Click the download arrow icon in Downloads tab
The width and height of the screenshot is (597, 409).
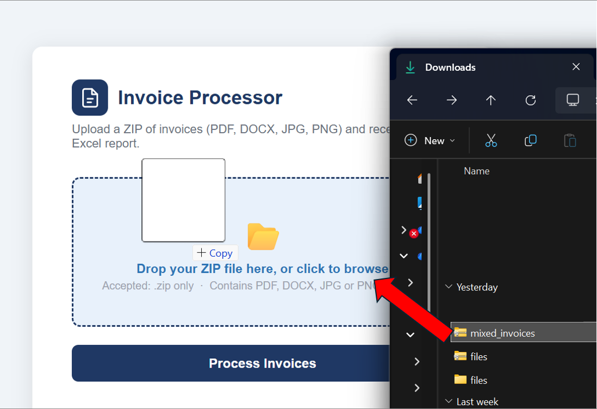[410, 67]
